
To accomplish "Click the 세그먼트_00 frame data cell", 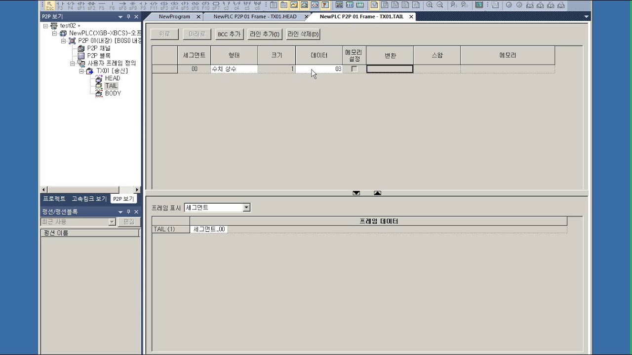I will 209,229.
